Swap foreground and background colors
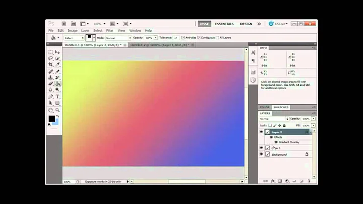363x204 pixels. tap(57, 116)
